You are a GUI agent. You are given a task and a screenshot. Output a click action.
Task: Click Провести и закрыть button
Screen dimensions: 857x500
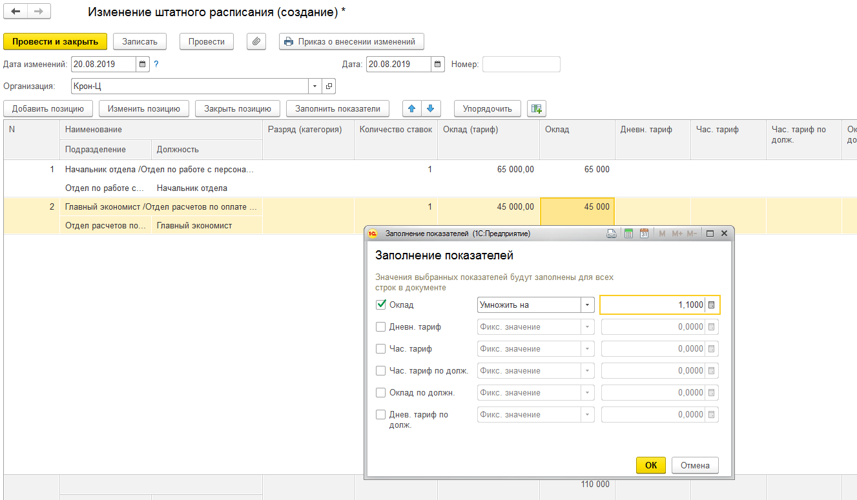click(x=55, y=41)
